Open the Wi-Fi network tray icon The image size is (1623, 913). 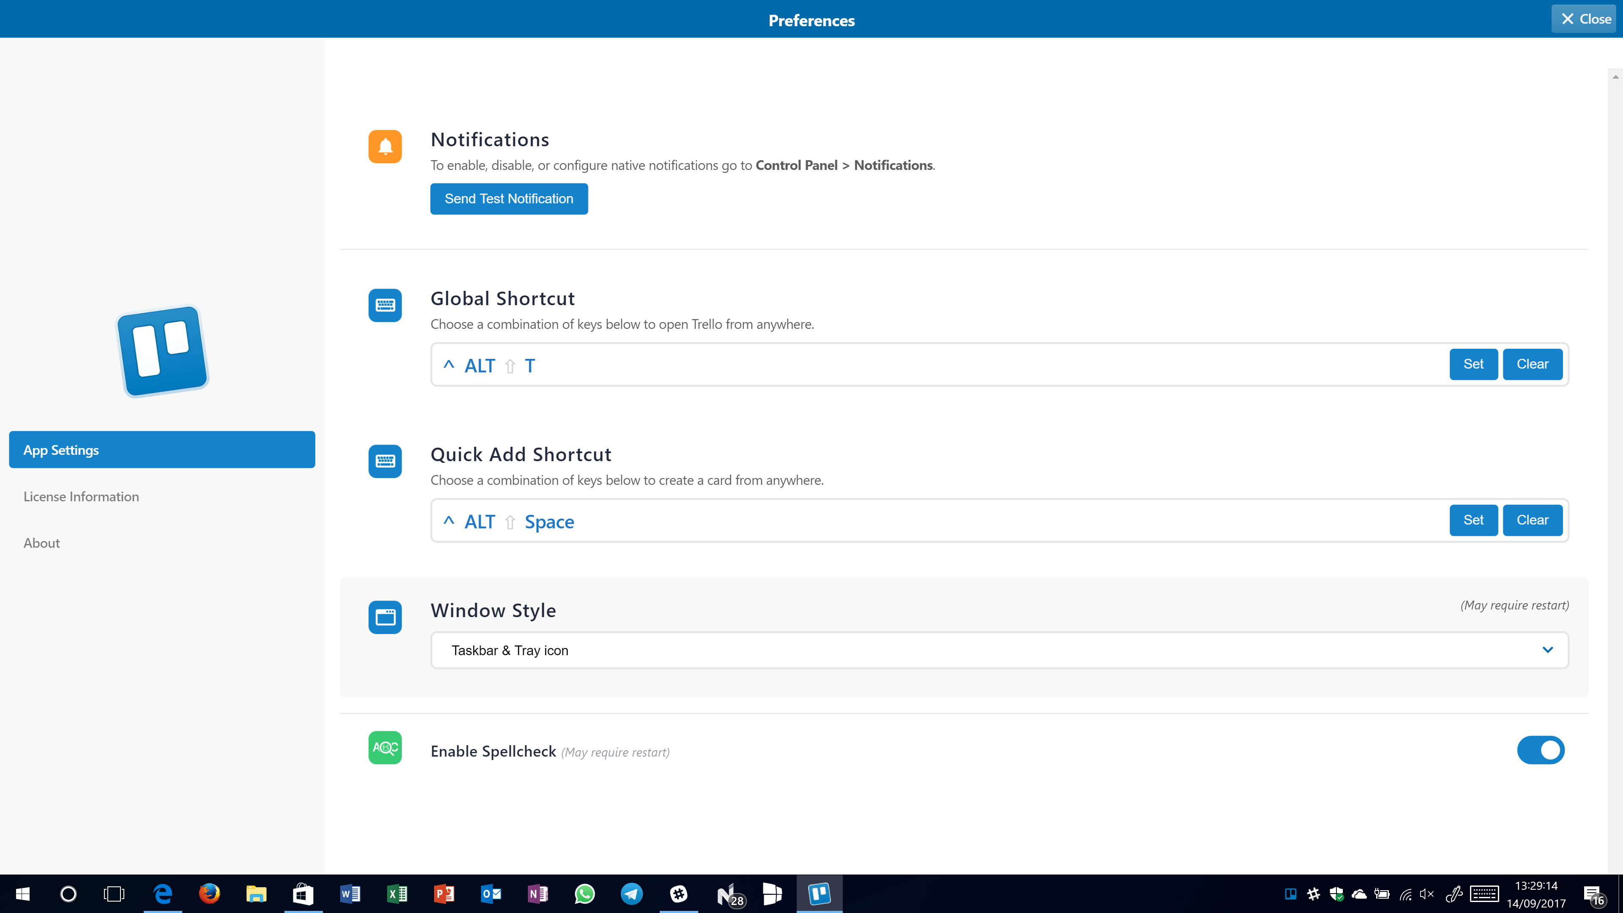click(1405, 894)
